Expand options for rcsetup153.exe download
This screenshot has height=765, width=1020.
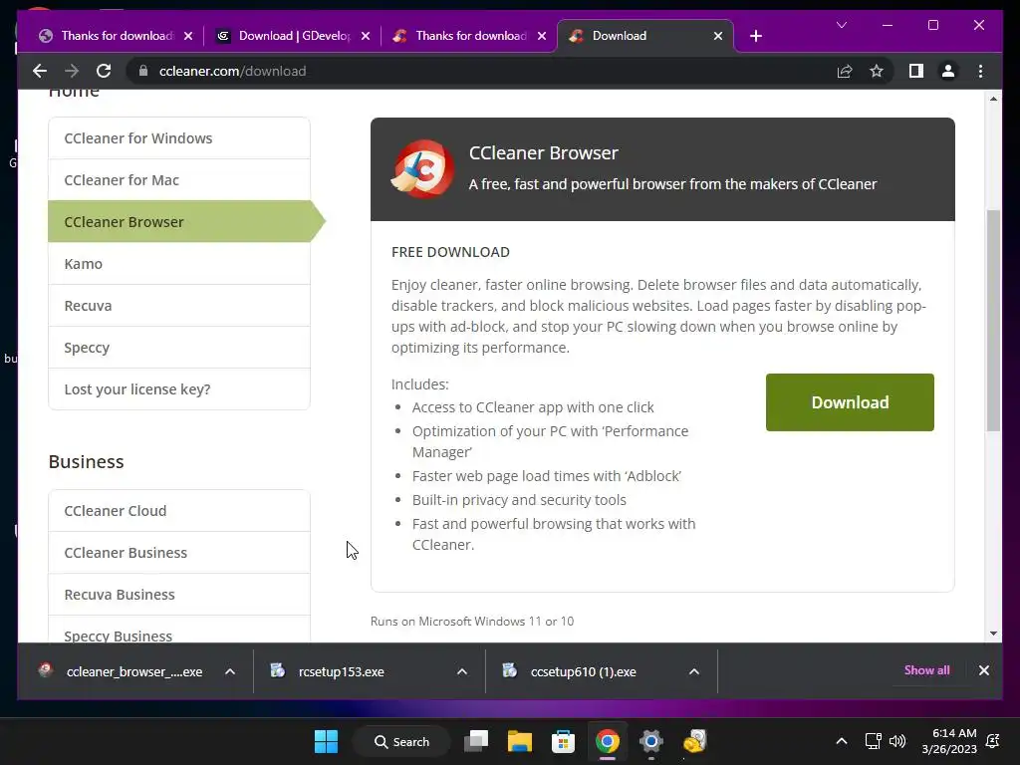point(462,671)
